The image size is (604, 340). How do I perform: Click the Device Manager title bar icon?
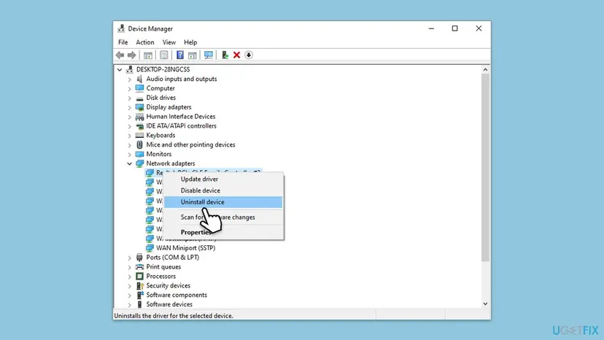point(121,28)
